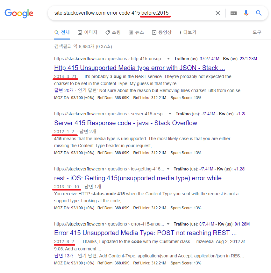Click the date 2013. 10. 10. in third result
This screenshot has height=273, width=271.
pos(67,187)
